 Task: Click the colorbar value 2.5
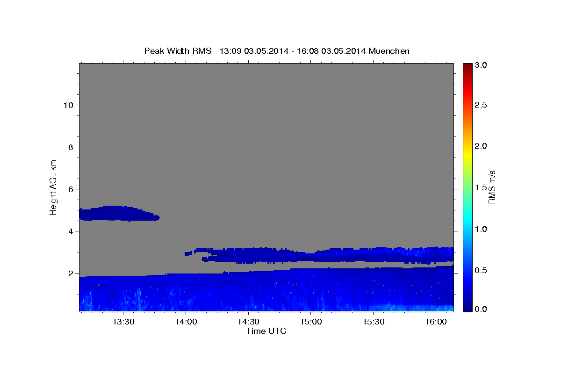click(x=482, y=105)
